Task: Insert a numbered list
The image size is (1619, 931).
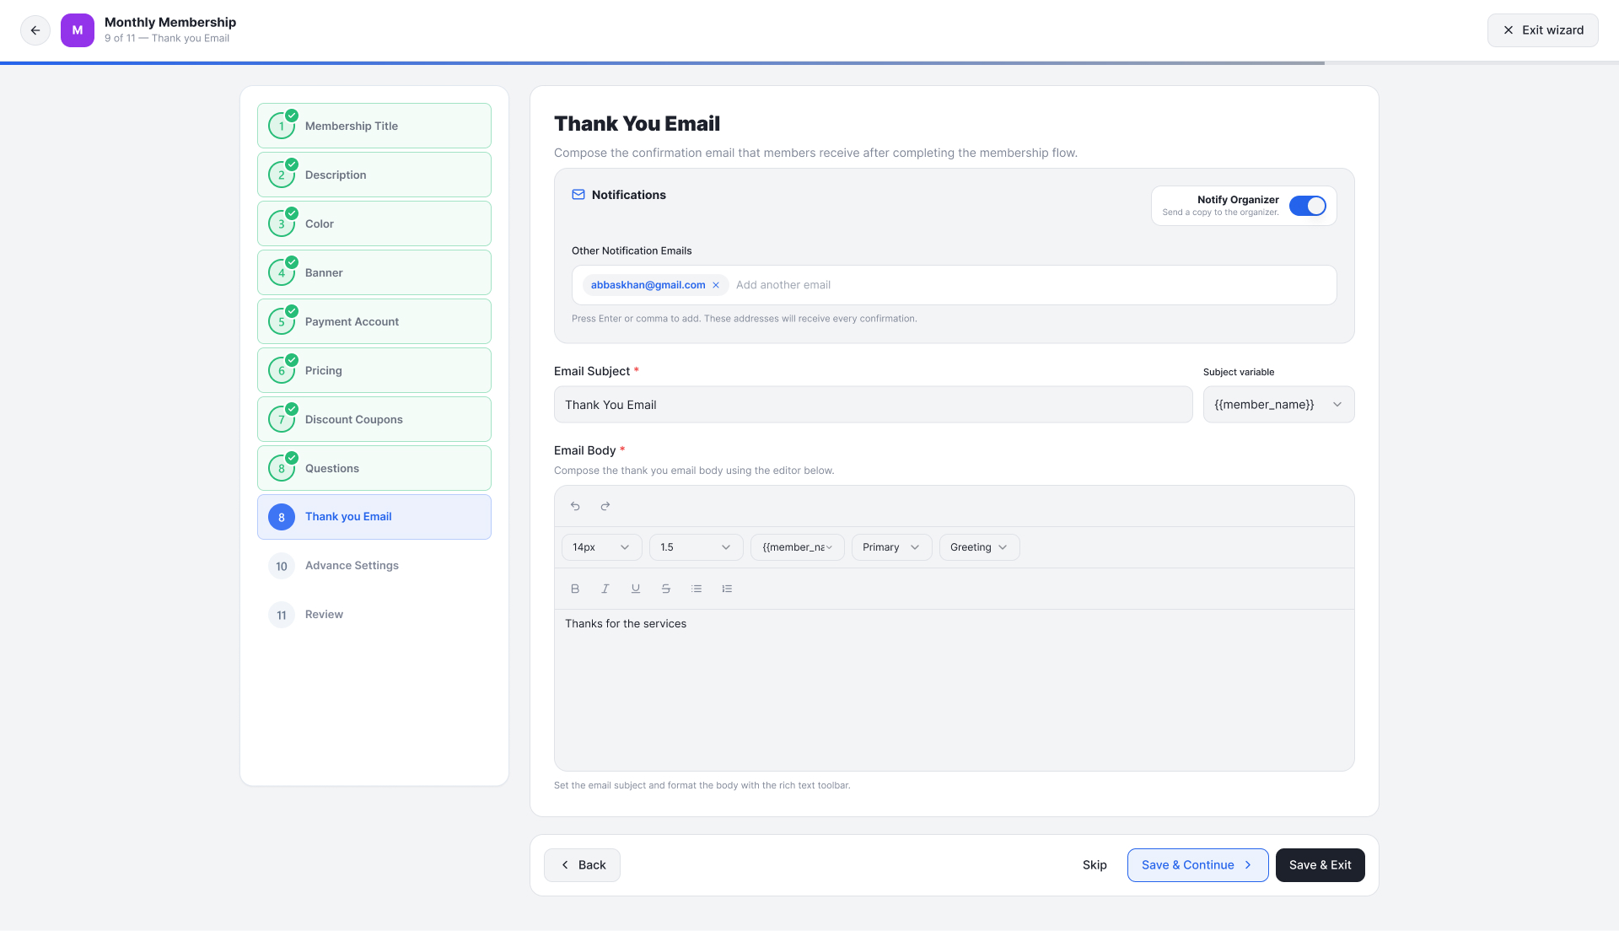Action: click(727, 589)
